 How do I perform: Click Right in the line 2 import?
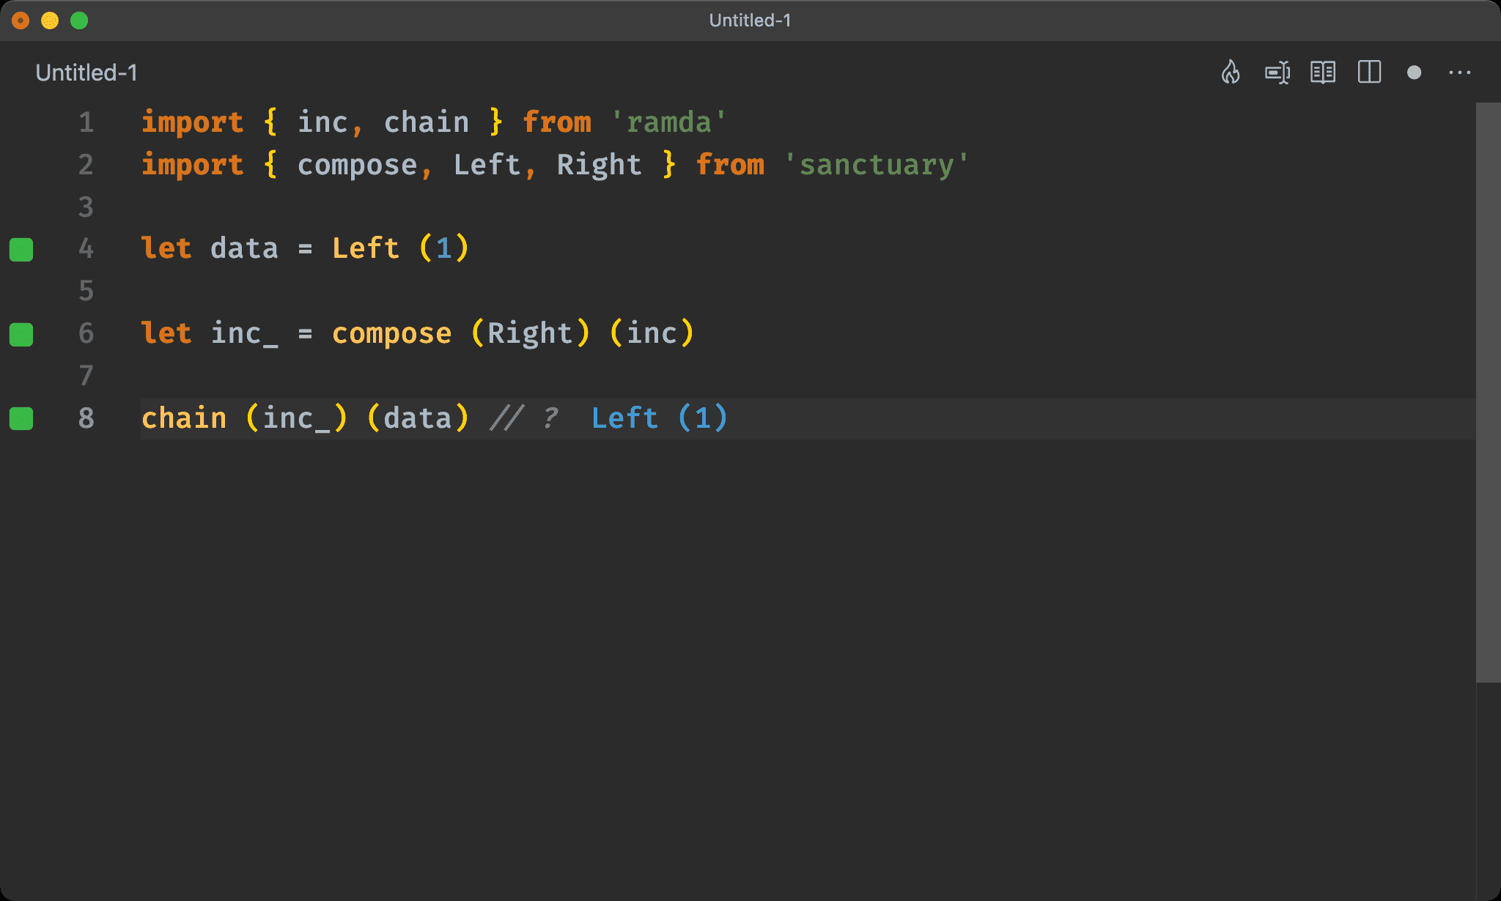599,165
